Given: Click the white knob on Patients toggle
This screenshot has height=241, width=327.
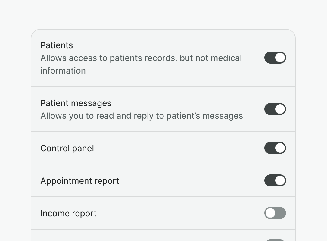Looking at the screenshot, I should [280, 58].
